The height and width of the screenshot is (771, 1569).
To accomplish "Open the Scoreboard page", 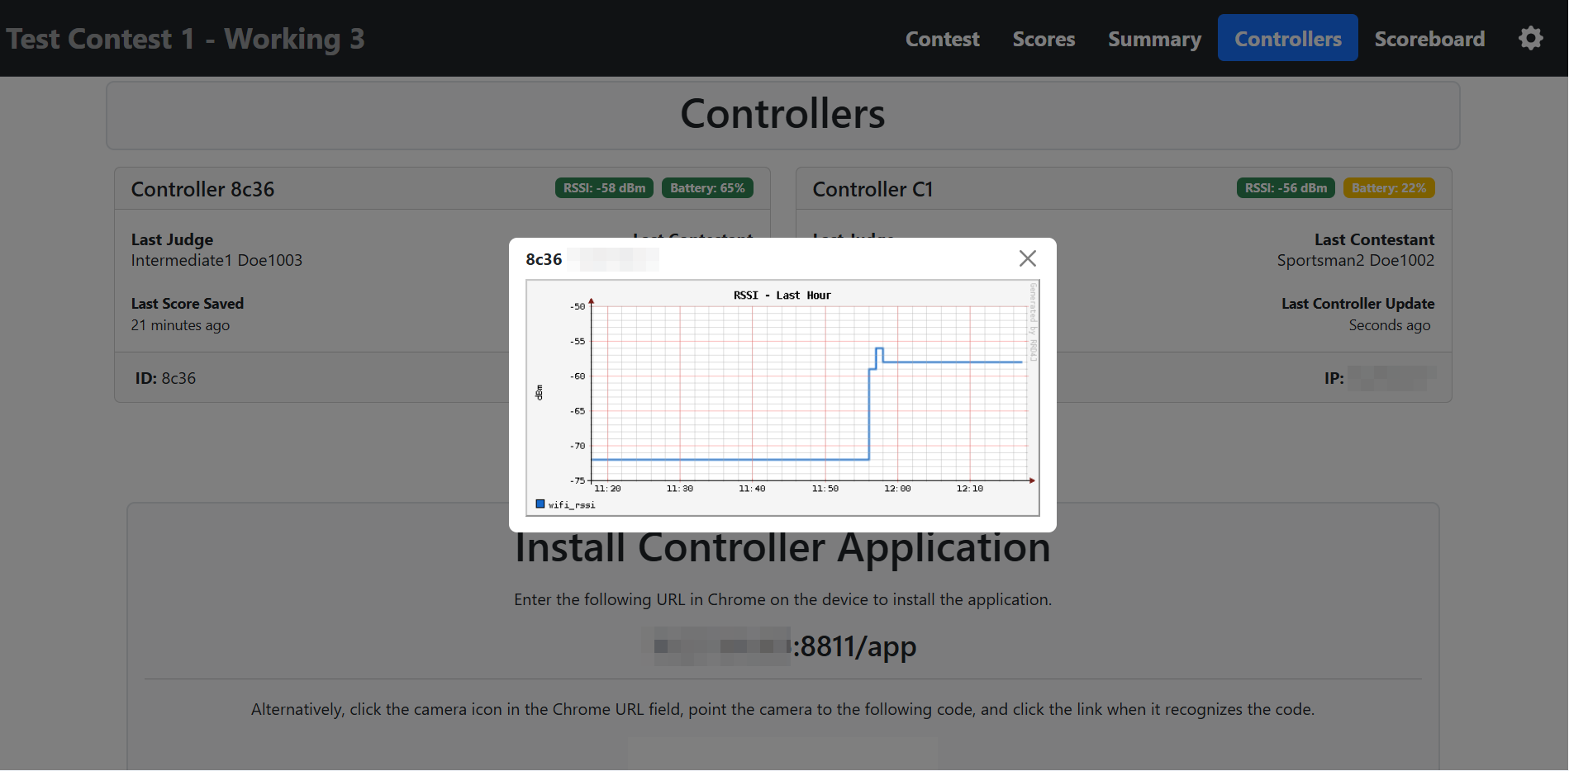I will click(x=1429, y=39).
